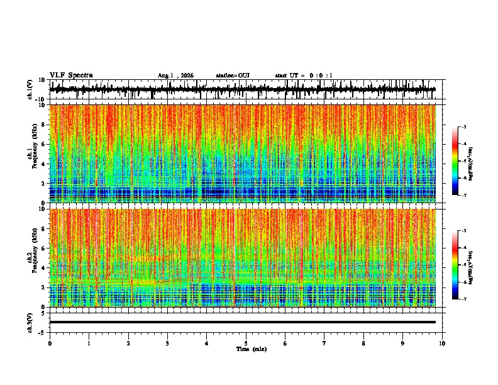Viewport: 498px width, 385px height.
Task: Click the "-3" label on ch.2 color bar
Action: coord(464,231)
